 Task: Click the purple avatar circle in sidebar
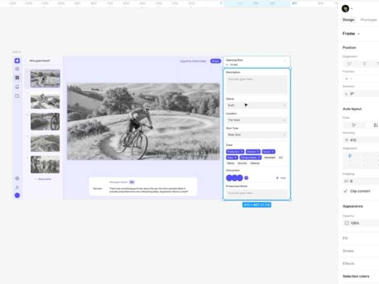17,195
